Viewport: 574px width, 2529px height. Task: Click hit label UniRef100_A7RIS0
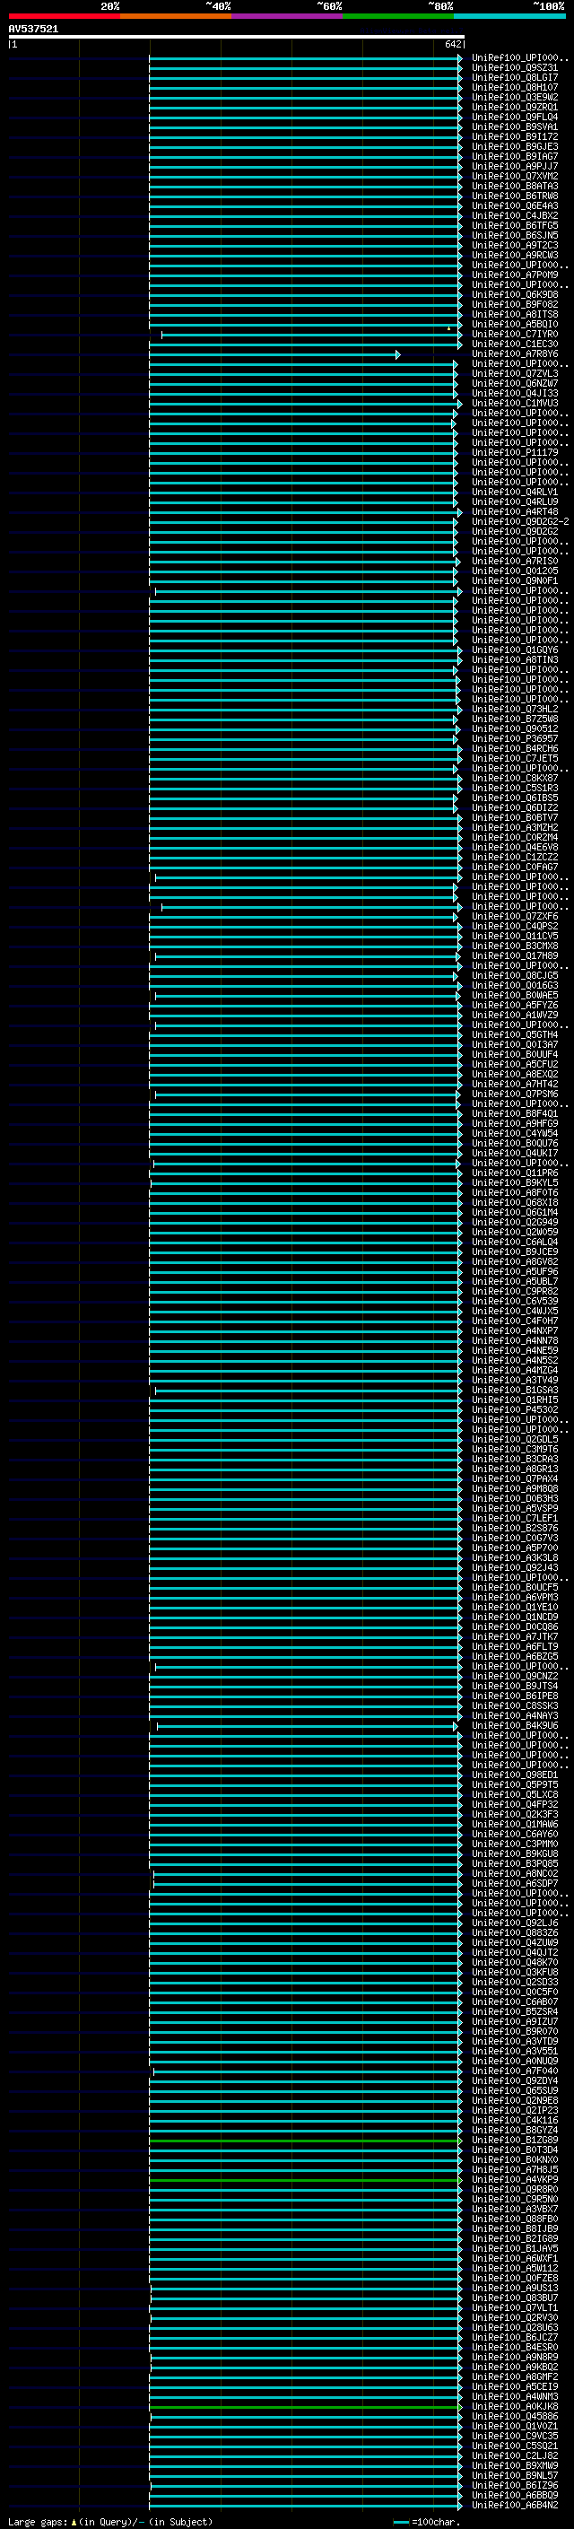click(514, 561)
